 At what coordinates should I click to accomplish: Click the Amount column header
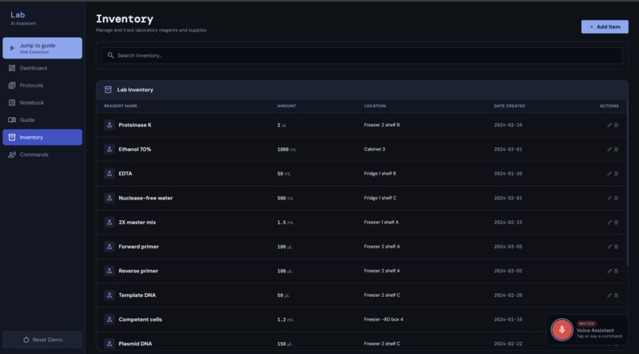point(286,106)
